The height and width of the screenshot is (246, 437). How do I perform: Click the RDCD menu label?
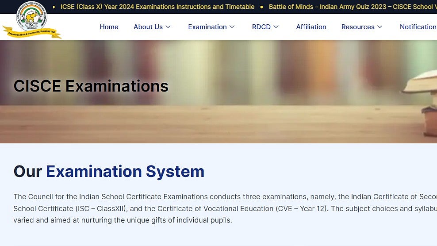pos(261,27)
